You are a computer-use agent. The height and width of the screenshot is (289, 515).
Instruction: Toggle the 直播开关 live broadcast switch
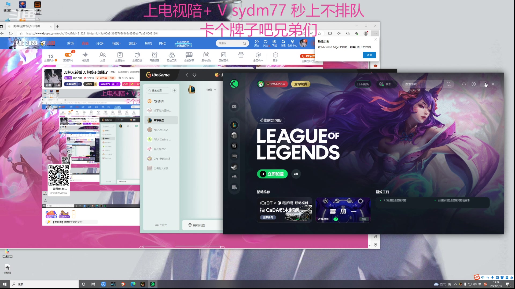click(68, 55)
